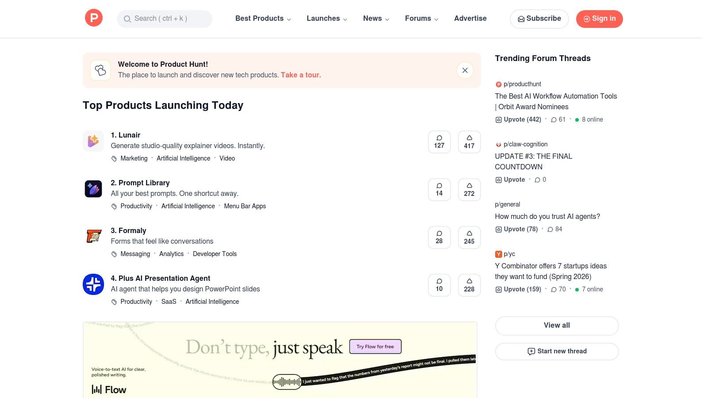The width and height of the screenshot is (708, 398).
Task: Dismiss the welcome banner
Action: pyautogui.click(x=465, y=70)
